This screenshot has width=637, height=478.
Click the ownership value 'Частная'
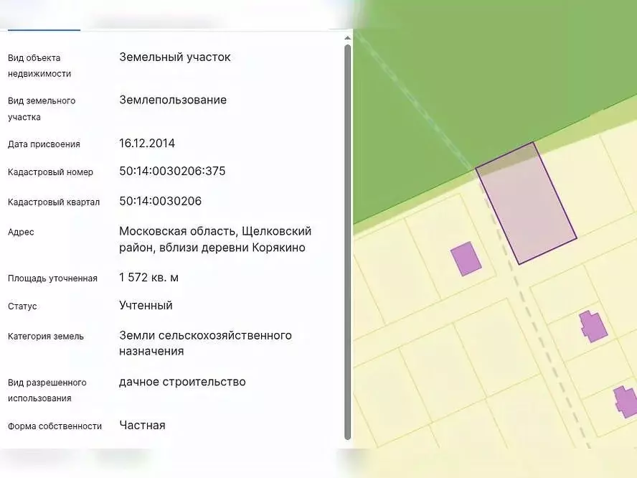[x=142, y=425]
